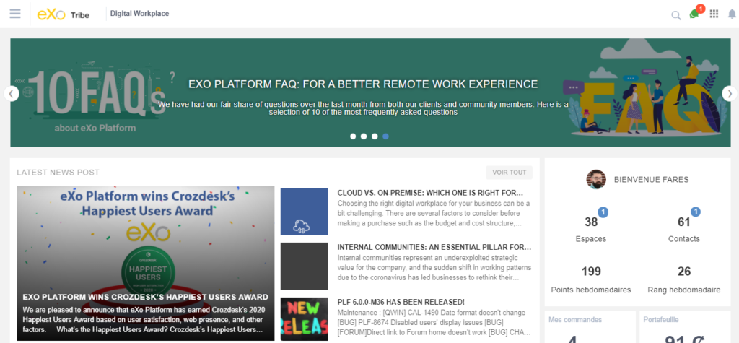Viewport: 739px width, 343px height.
Task: Select the first carousel dot
Action: click(353, 136)
